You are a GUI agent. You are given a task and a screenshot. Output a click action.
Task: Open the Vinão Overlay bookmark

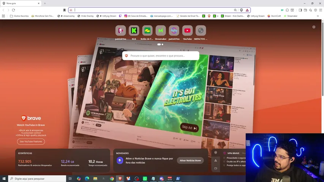pos(85,16)
